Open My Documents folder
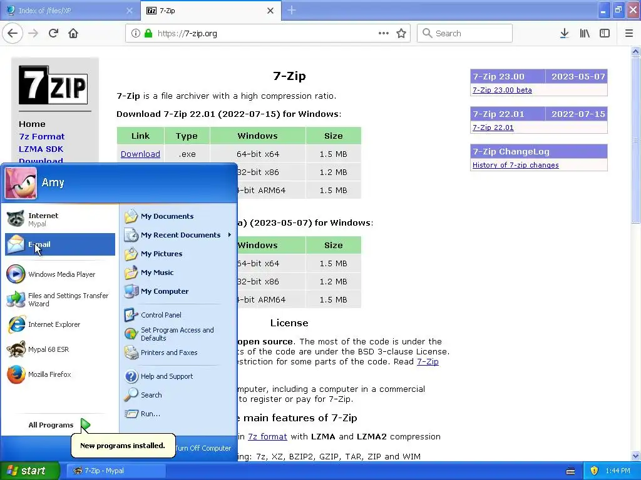Viewport: 641px width, 480px height. [178, 216]
